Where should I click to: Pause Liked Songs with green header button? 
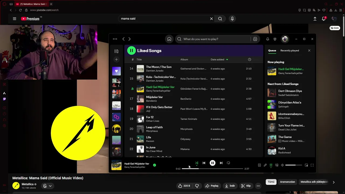click(x=132, y=50)
